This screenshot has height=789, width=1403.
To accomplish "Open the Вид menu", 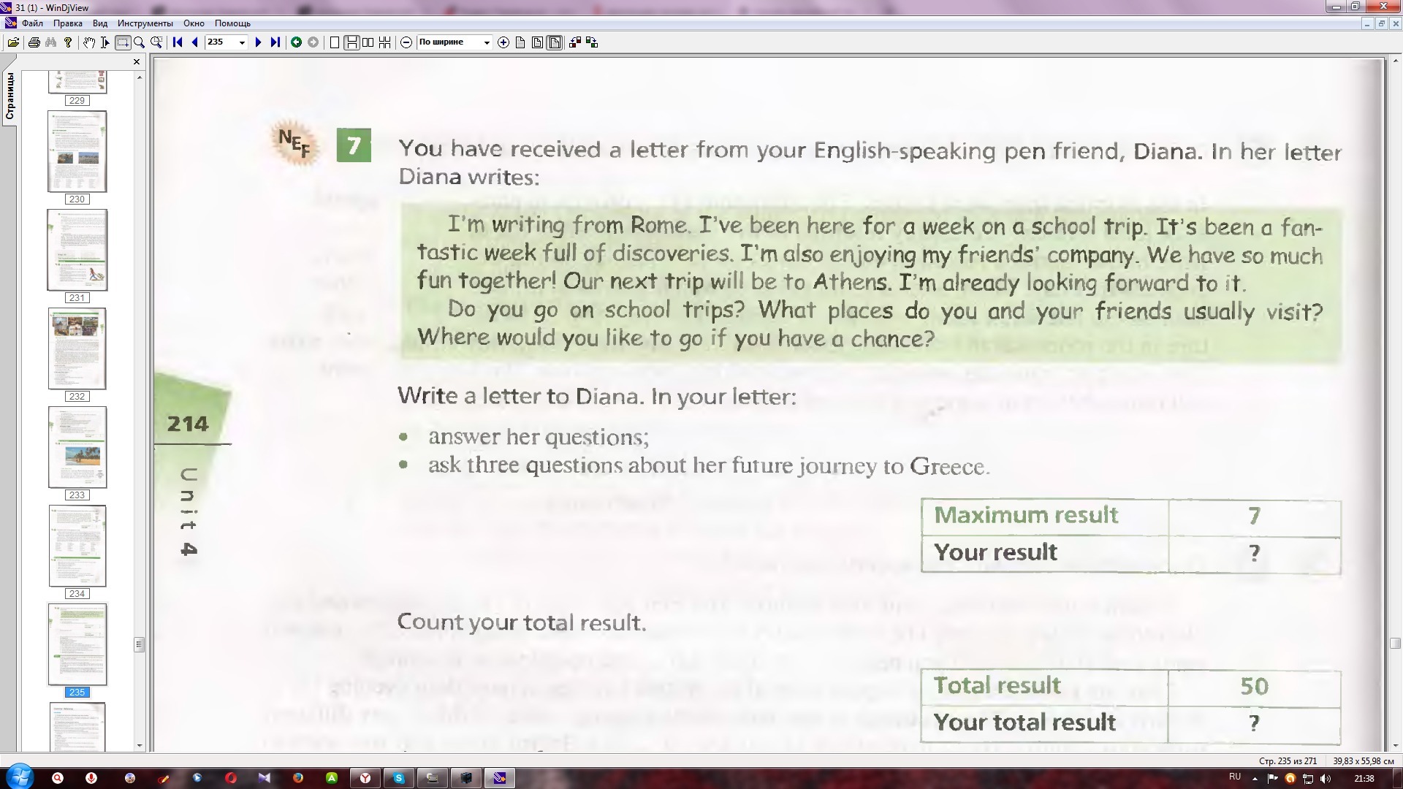I will 100,23.
